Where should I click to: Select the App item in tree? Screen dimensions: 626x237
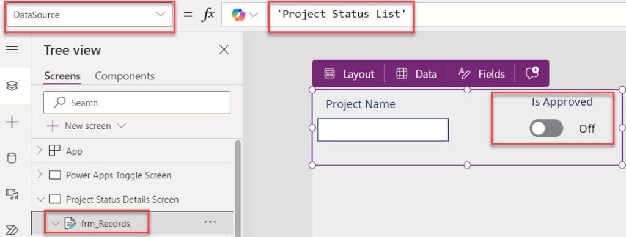click(x=74, y=151)
